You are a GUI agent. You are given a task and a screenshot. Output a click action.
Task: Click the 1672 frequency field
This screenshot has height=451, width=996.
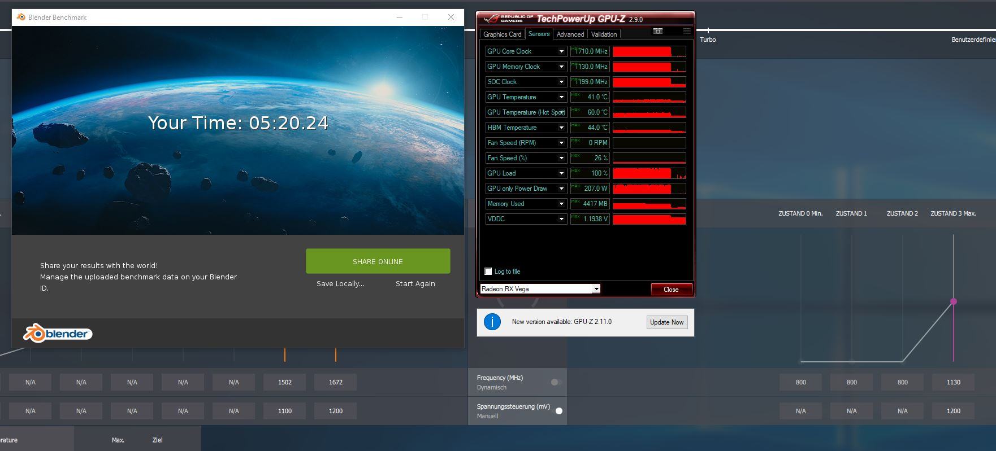click(336, 382)
